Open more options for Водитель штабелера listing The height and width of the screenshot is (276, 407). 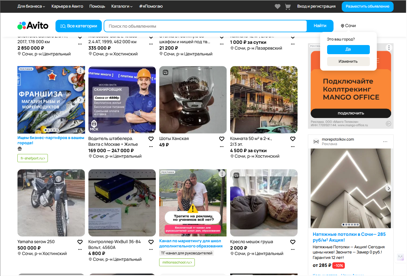click(151, 147)
